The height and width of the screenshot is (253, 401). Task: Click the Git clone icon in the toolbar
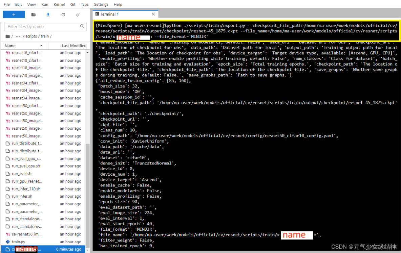[77, 14]
